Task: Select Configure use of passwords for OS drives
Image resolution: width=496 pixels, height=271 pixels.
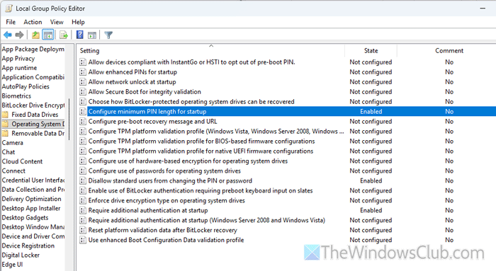Action: (164, 171)
